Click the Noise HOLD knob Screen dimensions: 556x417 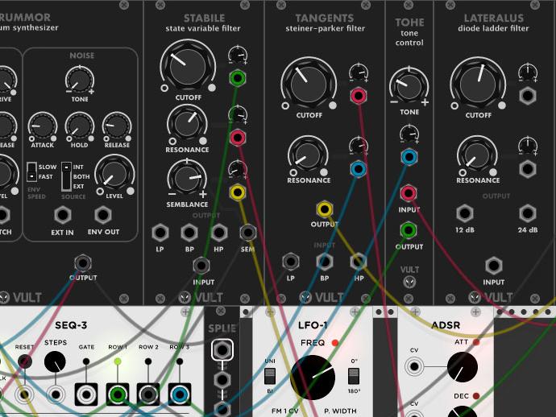(x=80, y=126)
